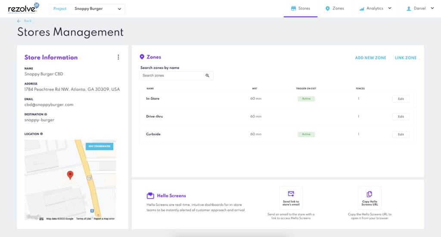
Task: Click the back arrow icon
Action: [x=19, y=21]
